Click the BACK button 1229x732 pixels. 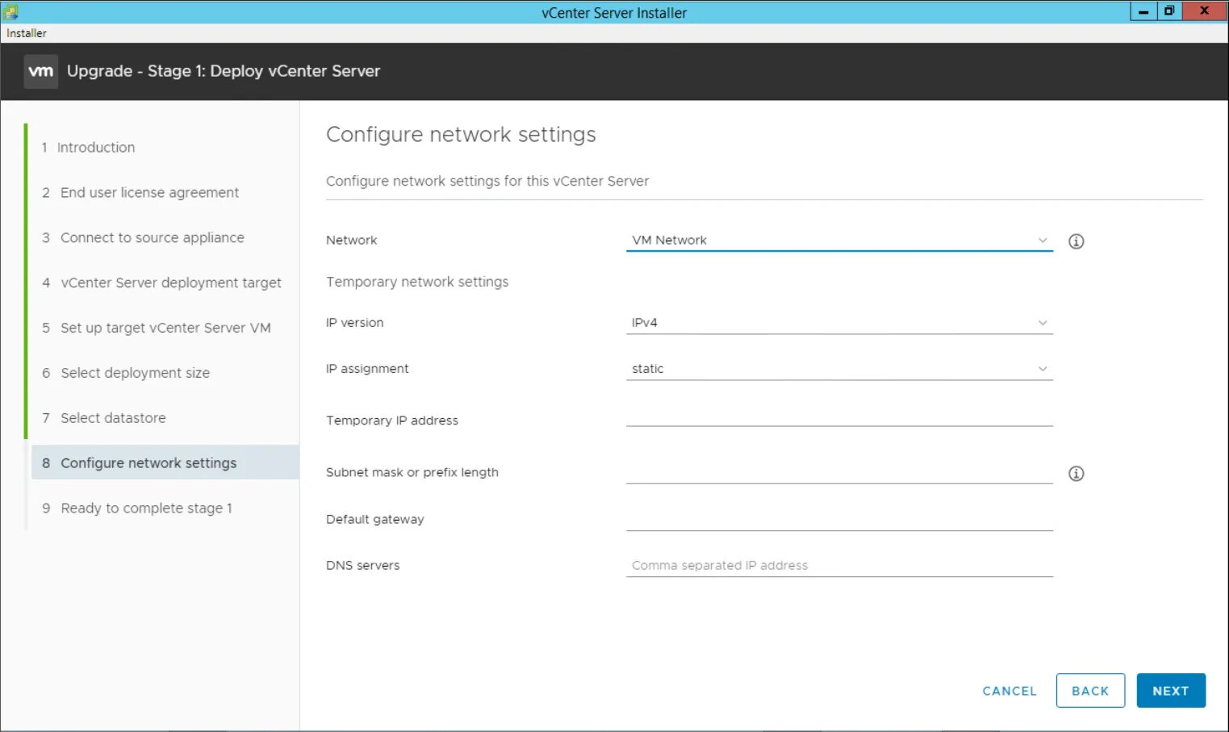(1090, 691)
